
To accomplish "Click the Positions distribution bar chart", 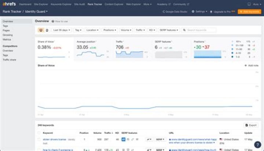I will pos(208,54).
